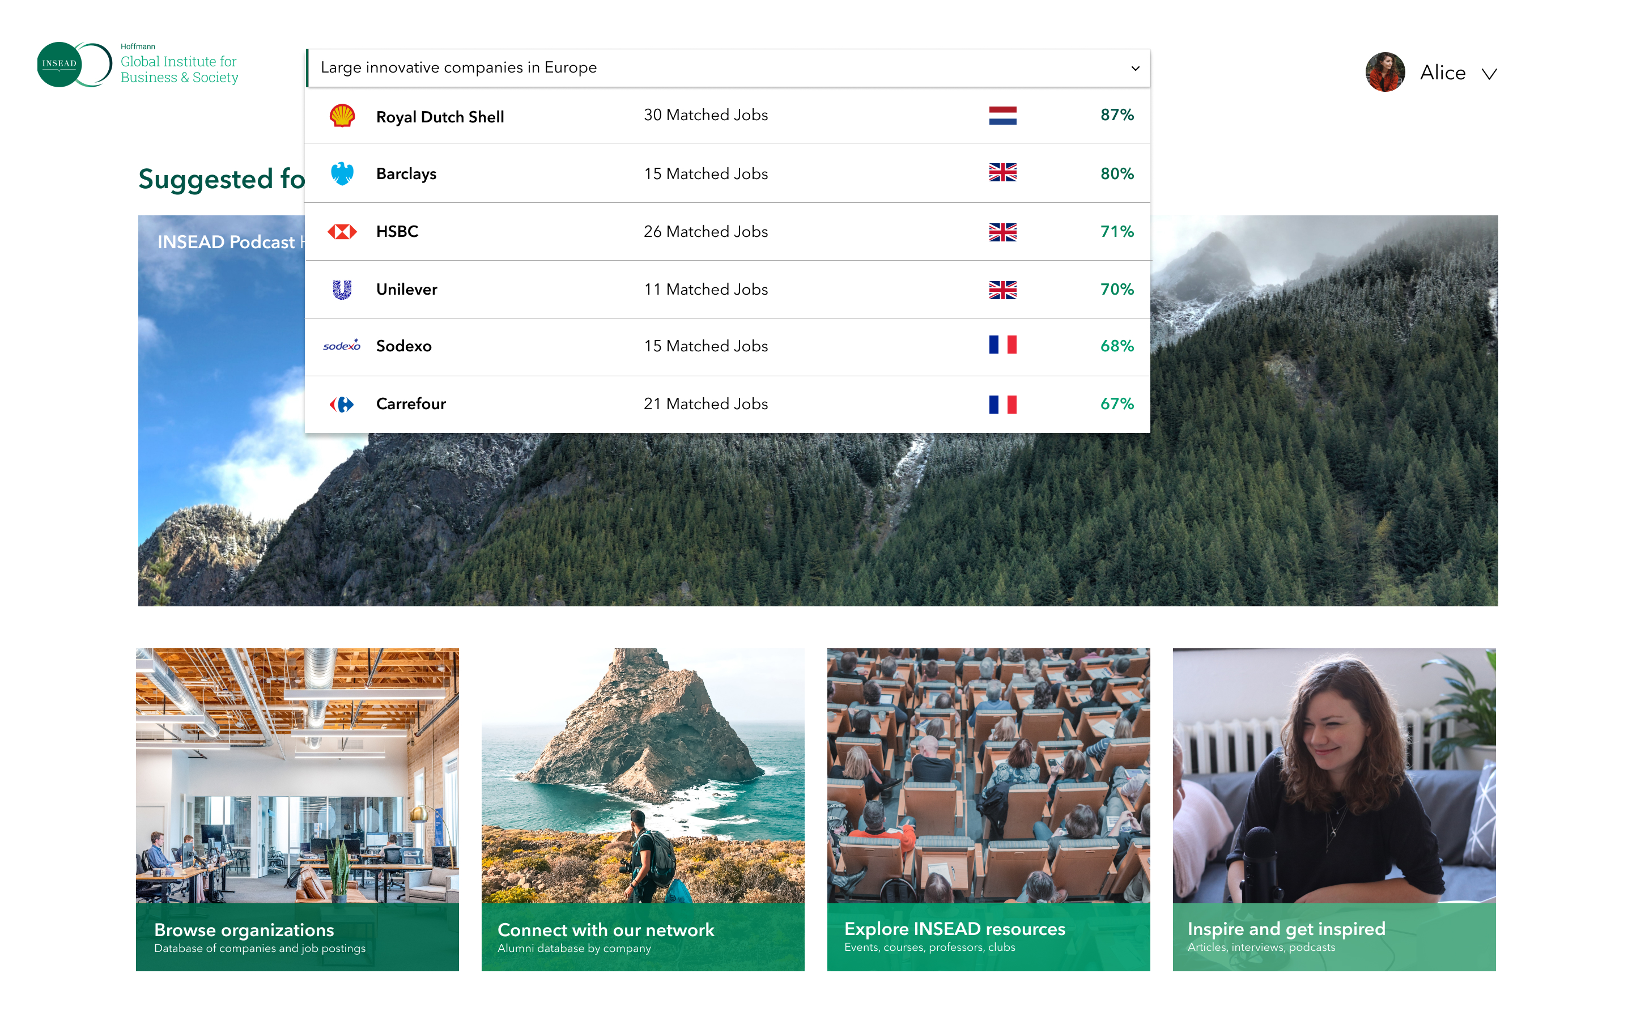Click the Carrefour logo icon
Screen dimensions: 1632x1020
click(342, 404)
